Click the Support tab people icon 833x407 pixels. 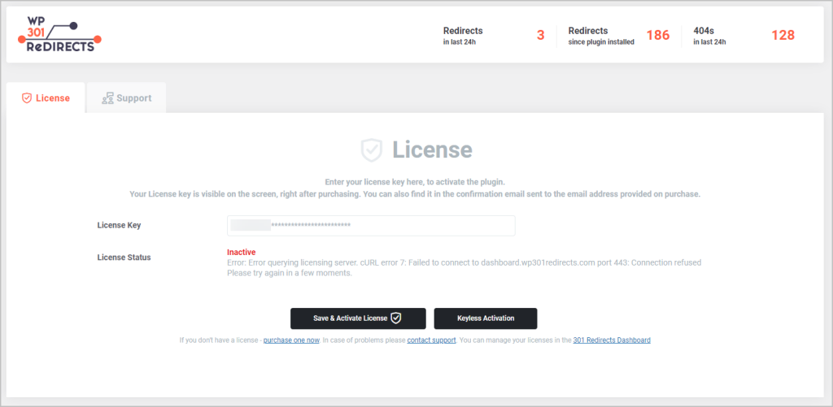pos(108,98)
